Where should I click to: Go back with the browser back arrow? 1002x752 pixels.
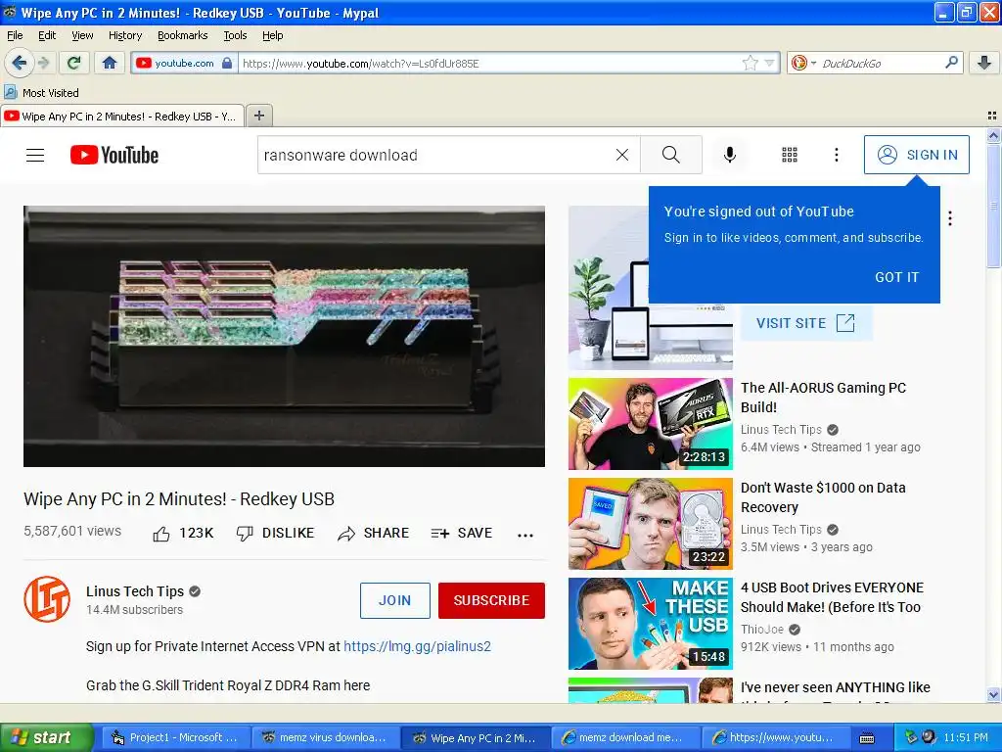pyautogui.click(x=20, y=63)
